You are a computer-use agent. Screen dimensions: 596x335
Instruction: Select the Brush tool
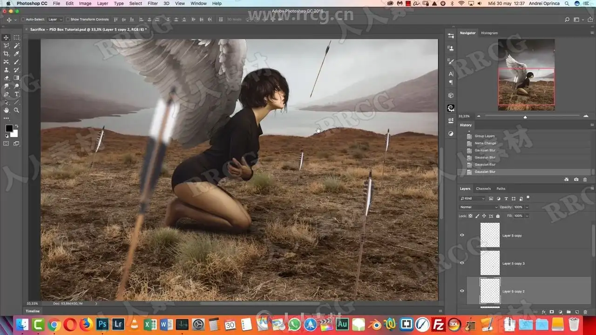16,62
